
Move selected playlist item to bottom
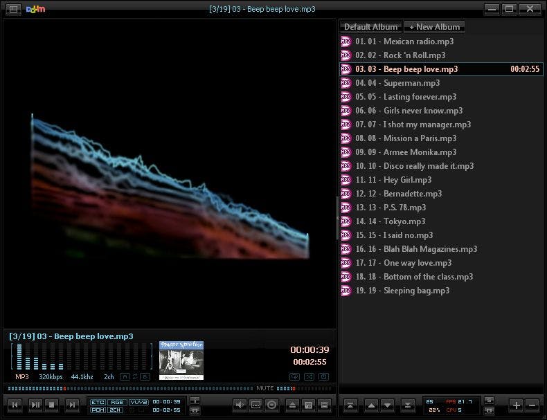[x=407, y=405]
